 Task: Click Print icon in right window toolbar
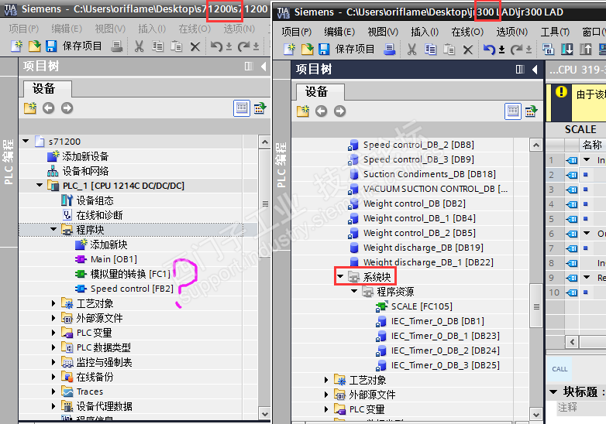point(390,50)
